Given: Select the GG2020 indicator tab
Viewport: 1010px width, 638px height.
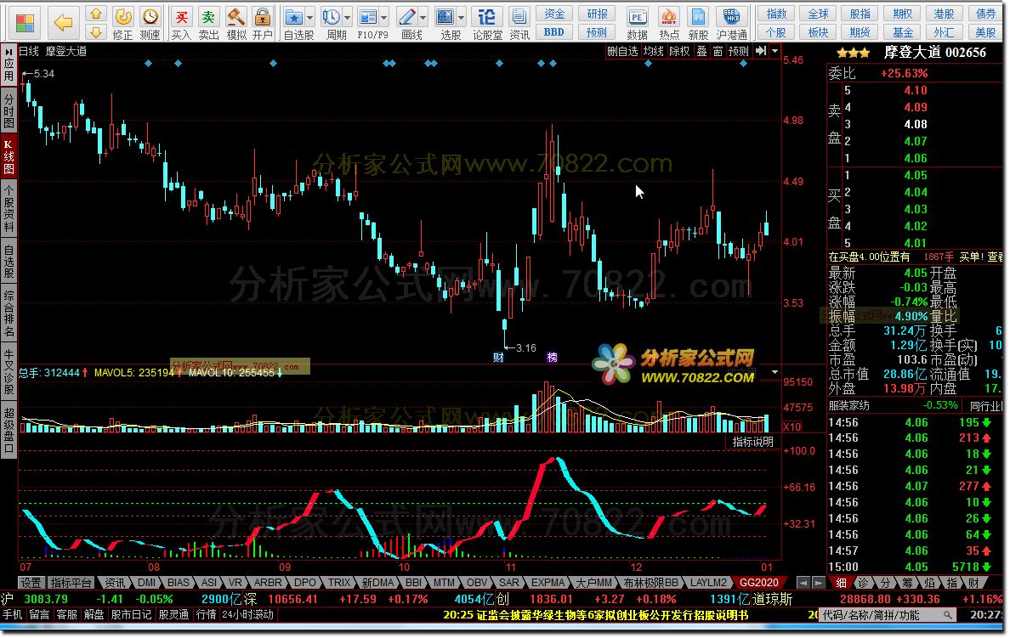Looking at the screenshot, I should [x=759, y=583].
